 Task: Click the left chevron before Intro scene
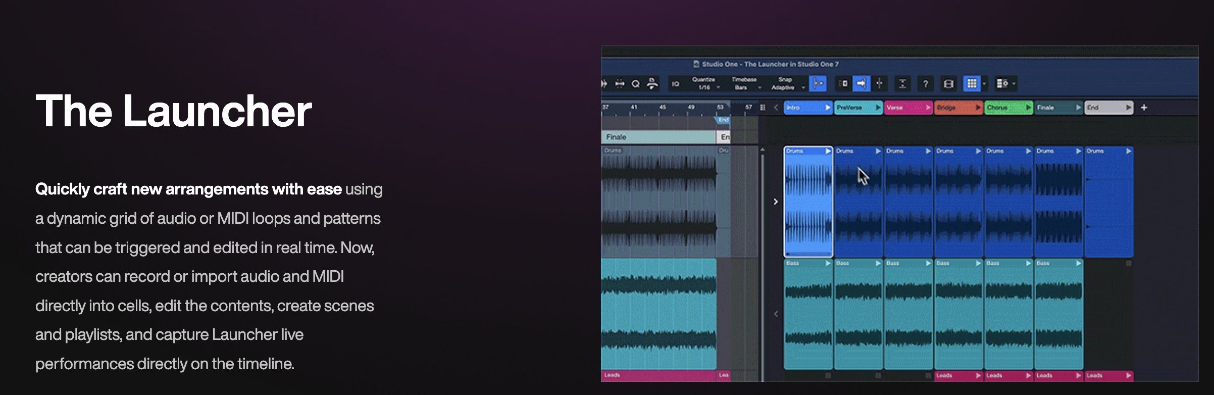click(776, 108)
